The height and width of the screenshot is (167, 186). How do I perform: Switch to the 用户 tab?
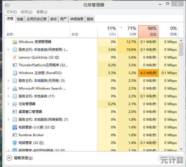pos(63,19)
